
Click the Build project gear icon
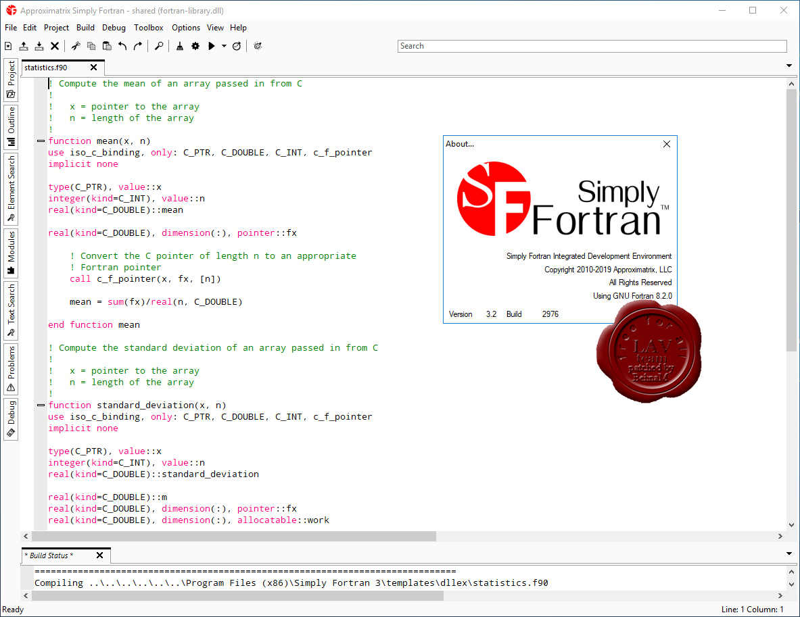(x=195, y=47)
